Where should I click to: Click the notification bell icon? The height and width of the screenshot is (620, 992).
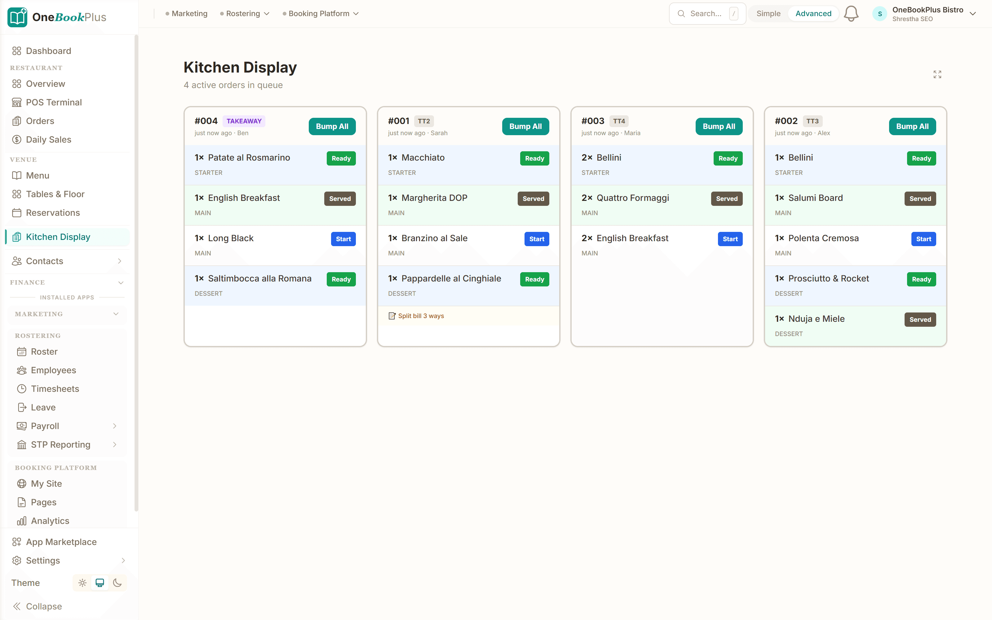[852, 13]
